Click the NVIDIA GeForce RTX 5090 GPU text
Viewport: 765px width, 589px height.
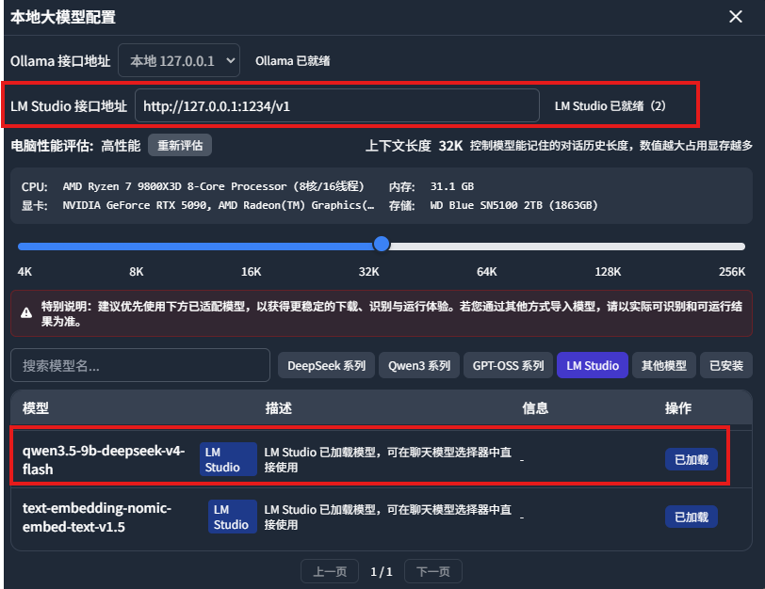tap(218, 205)
